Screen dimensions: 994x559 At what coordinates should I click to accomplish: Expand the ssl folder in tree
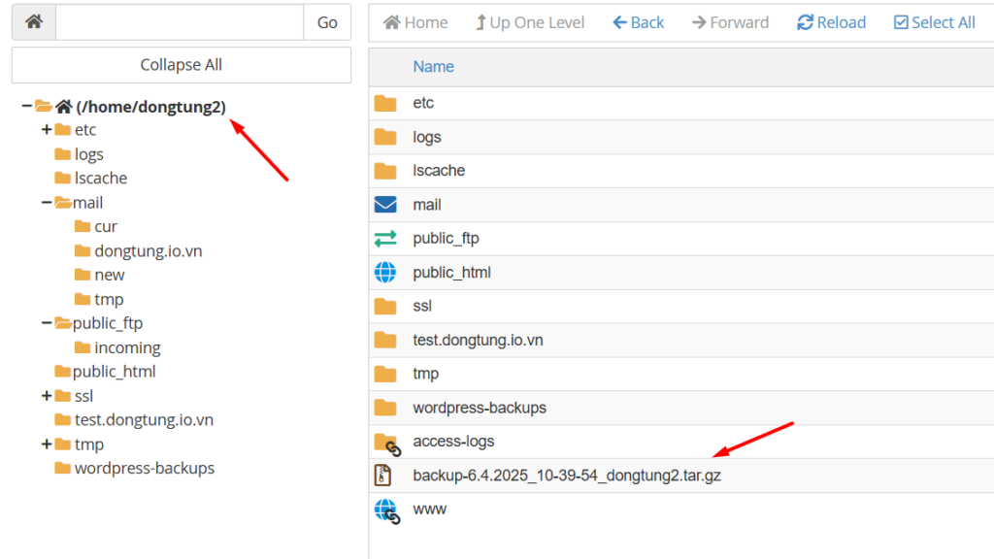coord(47,396)
